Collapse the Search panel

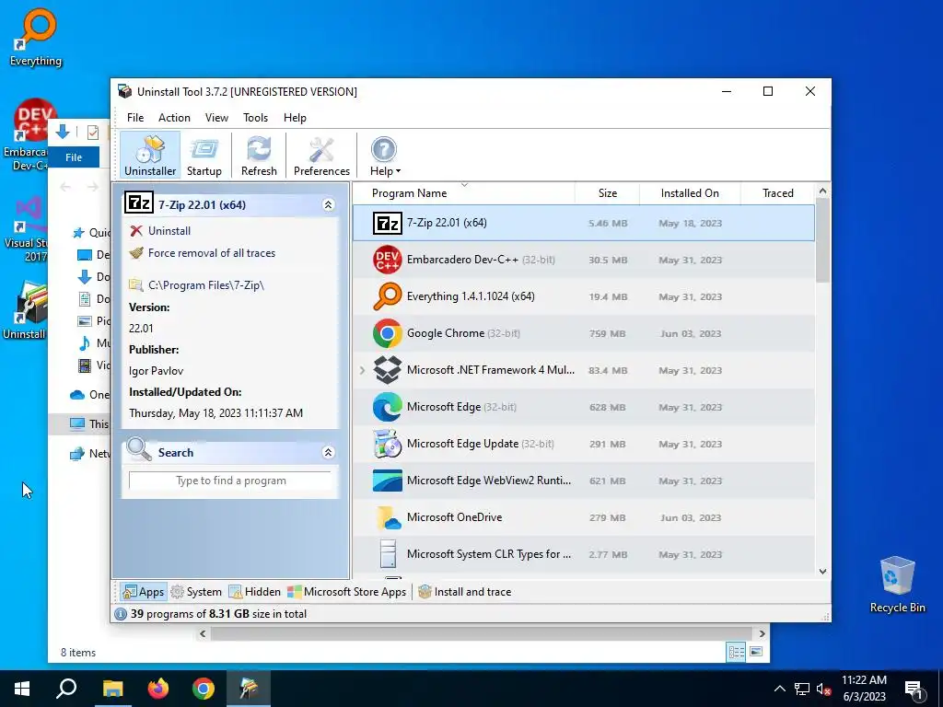pyautogui.click(x=329, y=453)
